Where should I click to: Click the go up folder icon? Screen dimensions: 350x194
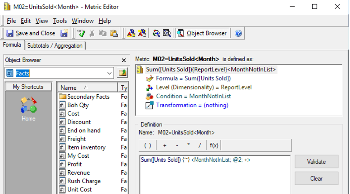[123, 73]
